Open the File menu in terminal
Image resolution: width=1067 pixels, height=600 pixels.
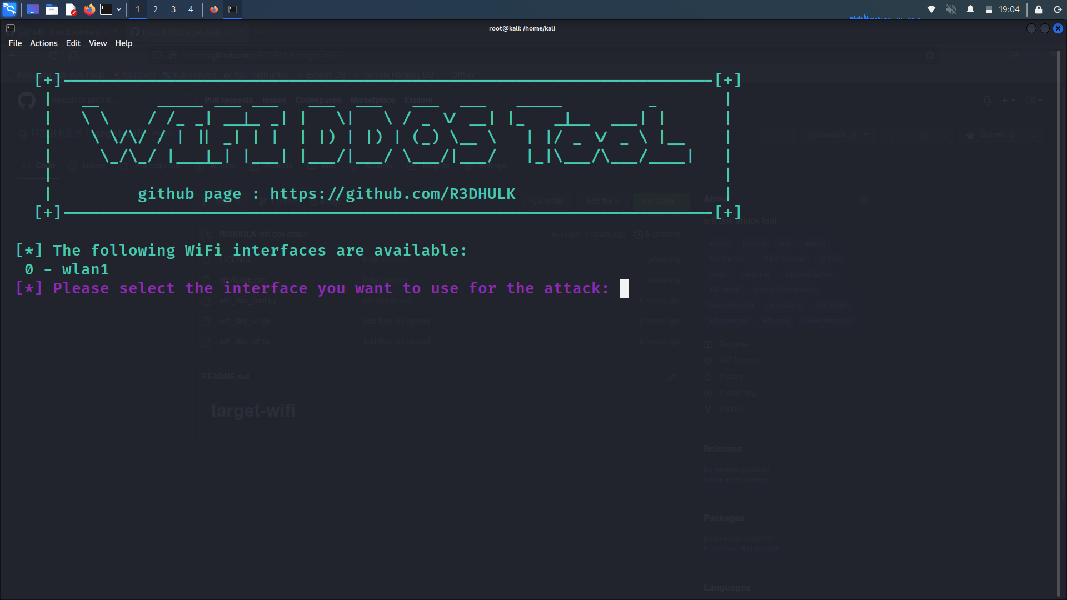[x=14, y=42]
